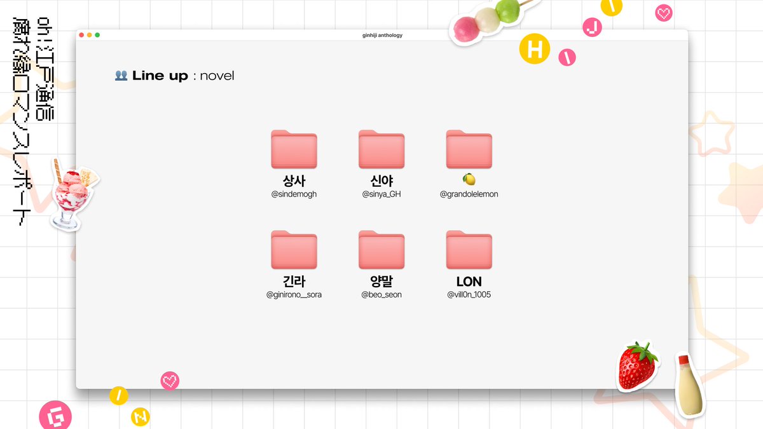Click the pink G badge
763x429 pixels.
coord(55,416)
